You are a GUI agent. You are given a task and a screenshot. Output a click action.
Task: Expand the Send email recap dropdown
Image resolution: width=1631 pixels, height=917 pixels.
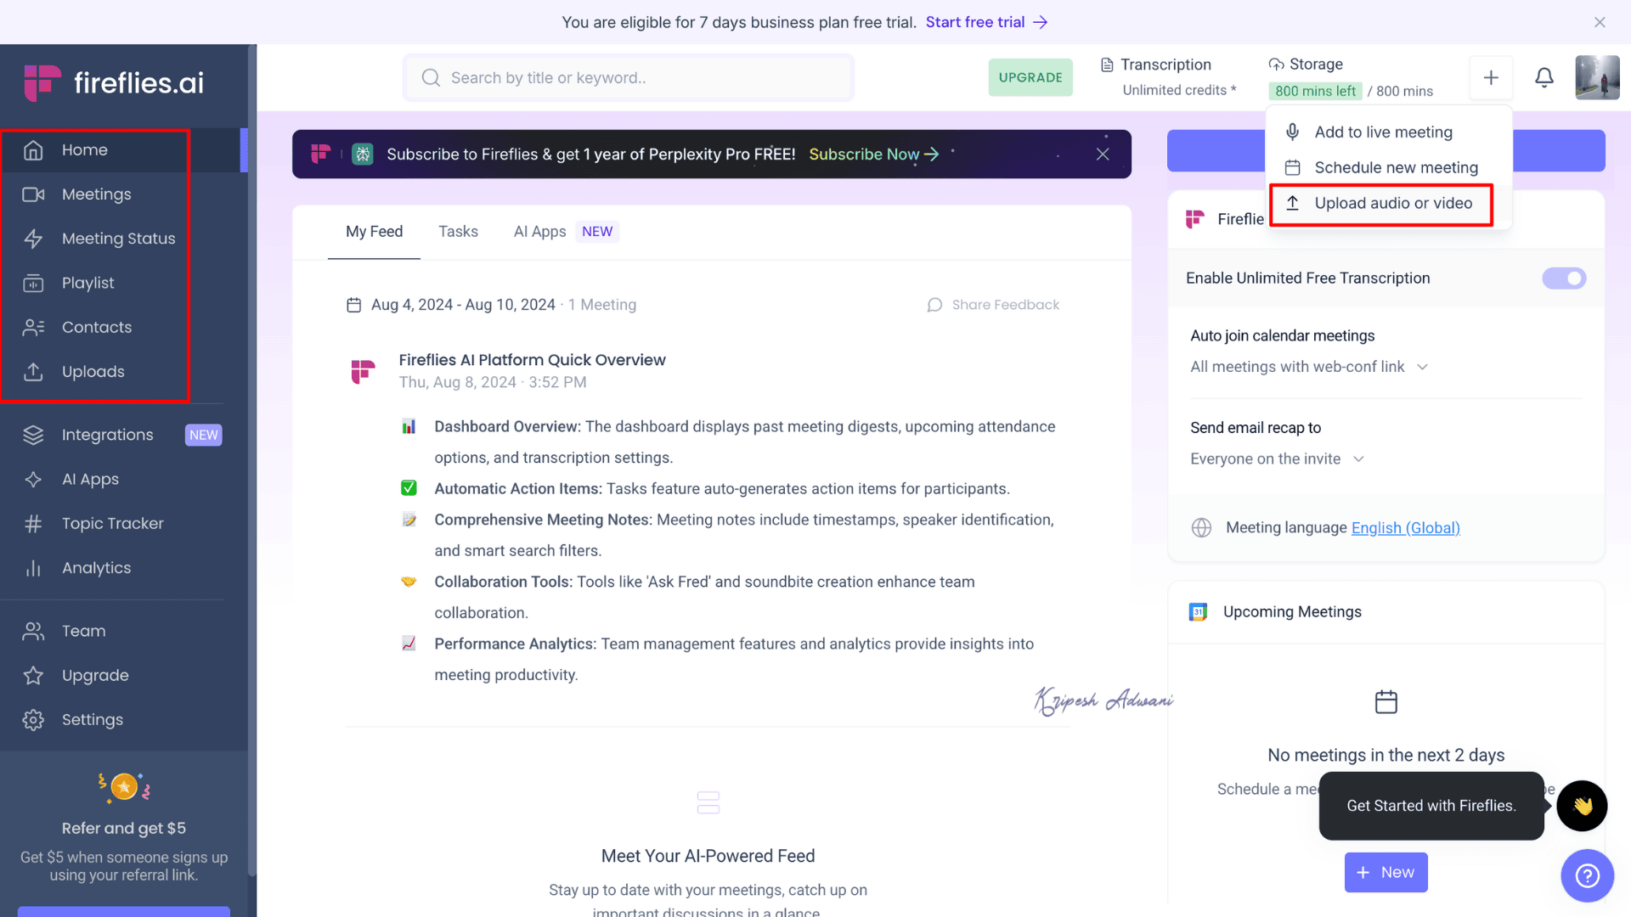click(1277, 458)
